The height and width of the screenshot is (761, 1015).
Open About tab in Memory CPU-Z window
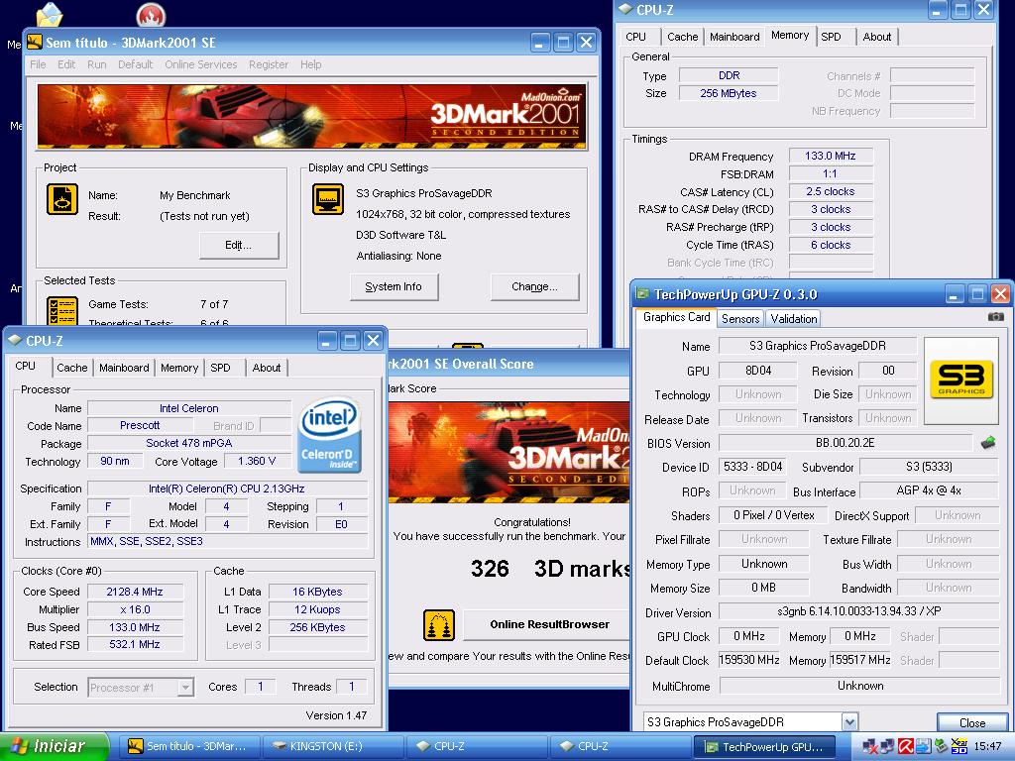[x=877, y=37]
